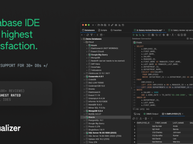Refresh the Databases tree with reload icon
The width and height of the screenshot is (193, 144).
pos(88,35)
